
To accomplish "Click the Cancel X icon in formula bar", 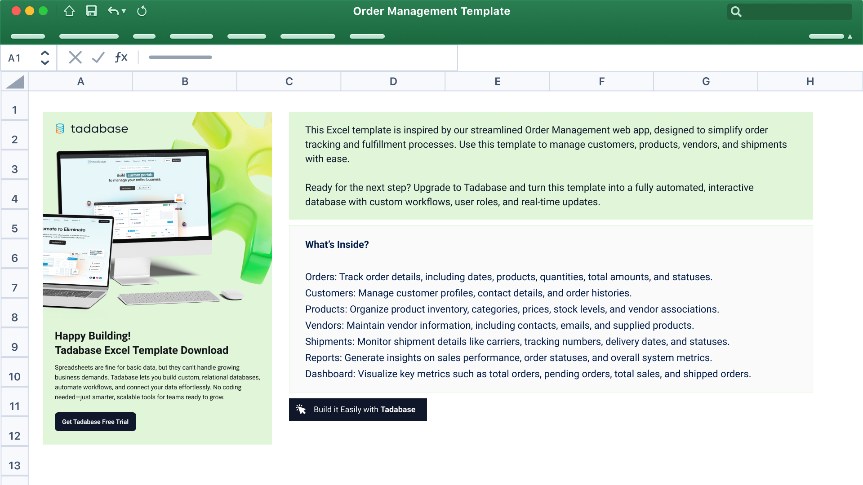I will pos(75,57).
